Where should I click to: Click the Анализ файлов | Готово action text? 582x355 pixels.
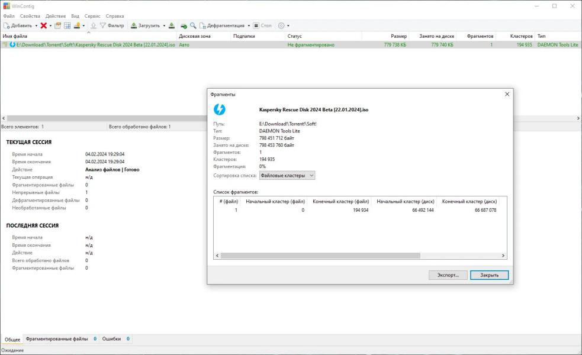click(112, 170)
